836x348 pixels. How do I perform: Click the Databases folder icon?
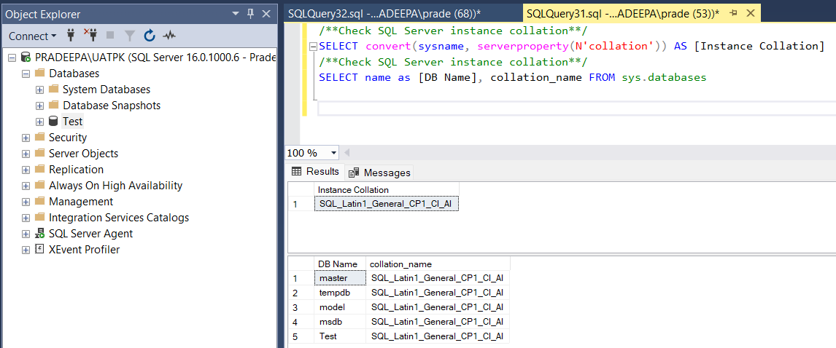tap(39, 74)
